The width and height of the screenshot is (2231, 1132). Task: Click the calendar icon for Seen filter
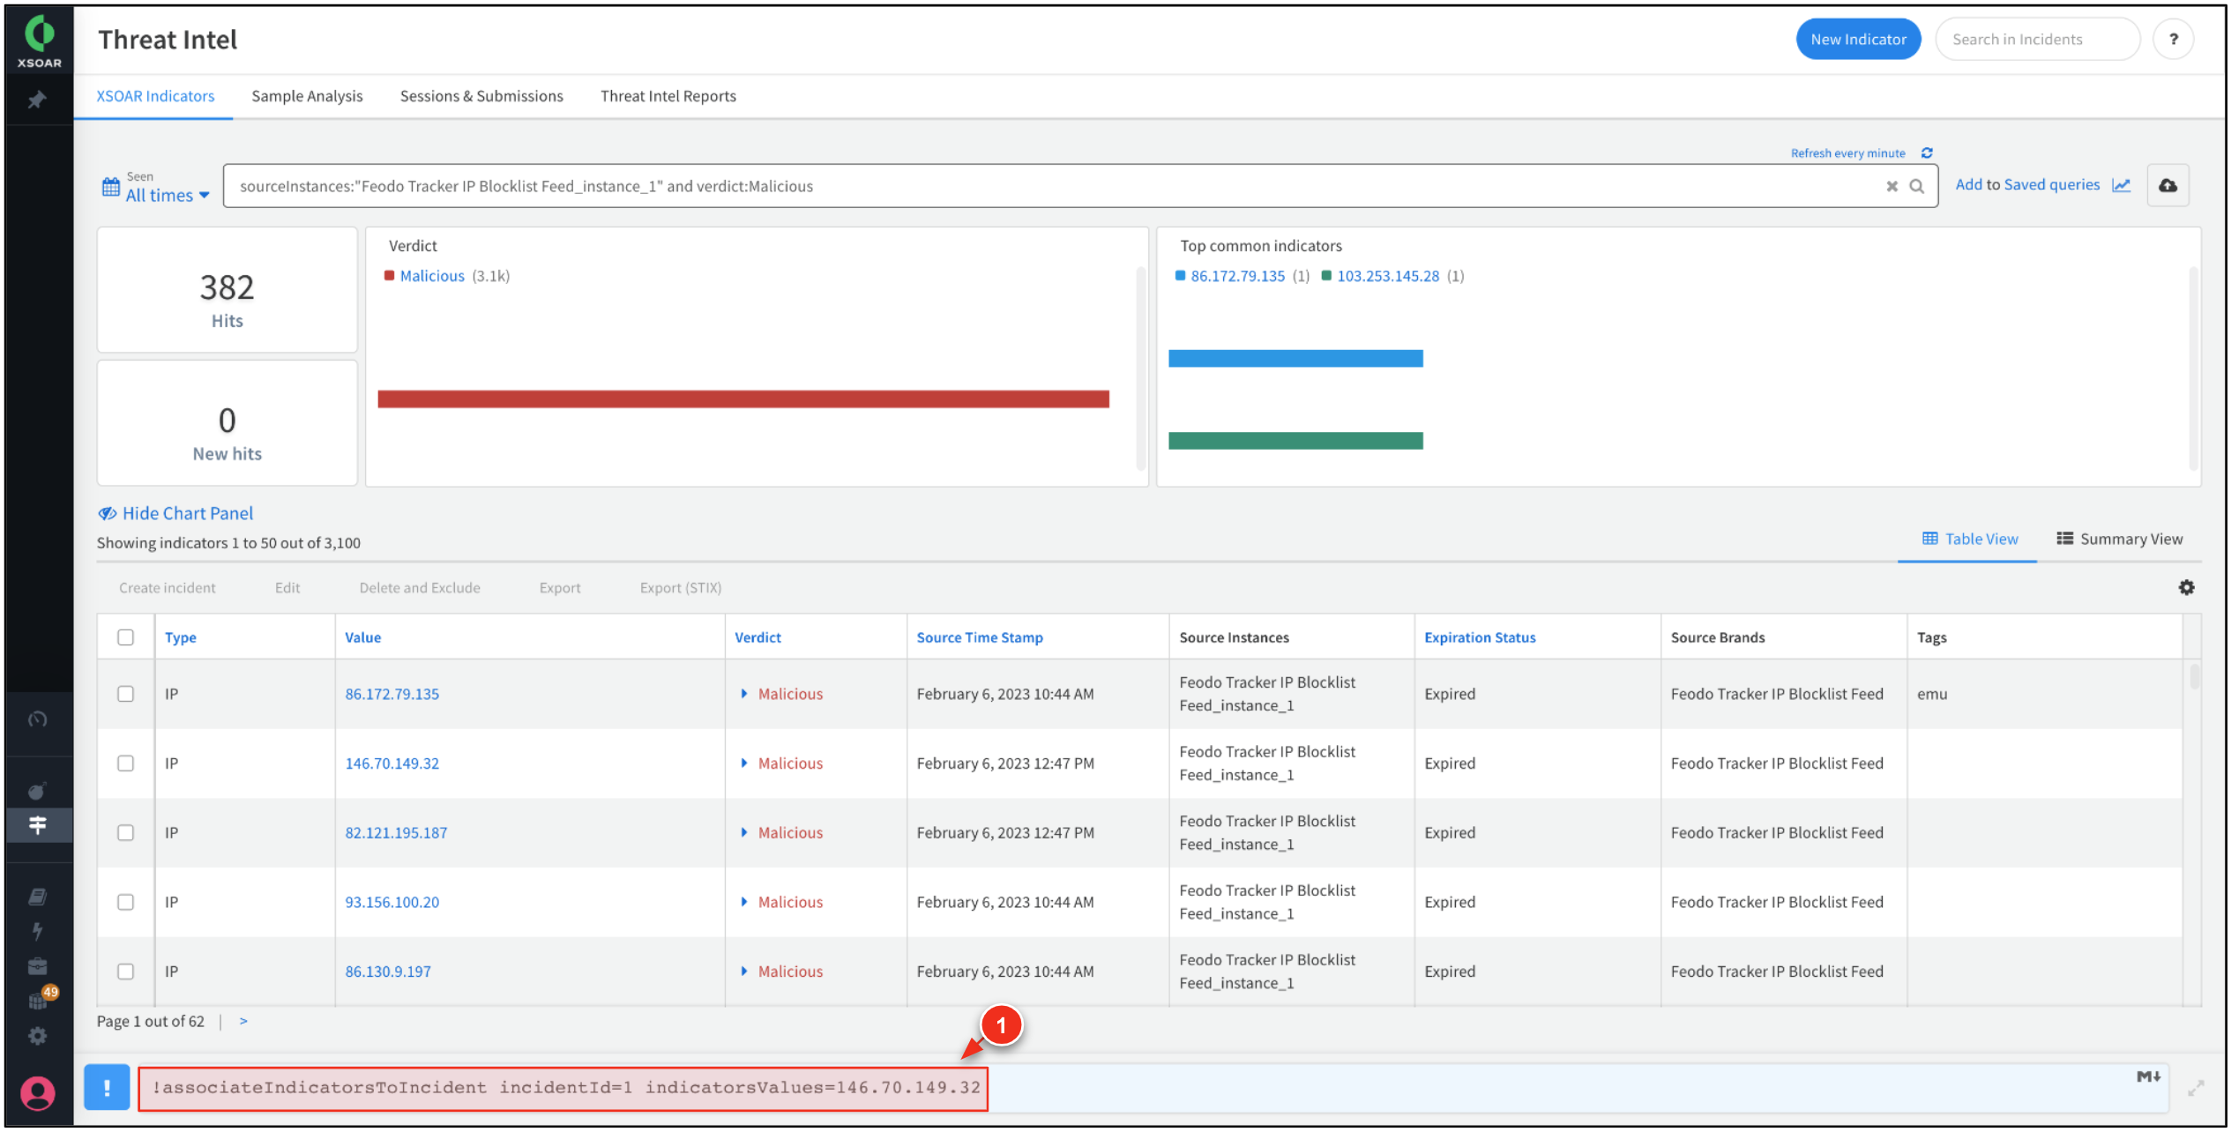click(x=110, y=187)
